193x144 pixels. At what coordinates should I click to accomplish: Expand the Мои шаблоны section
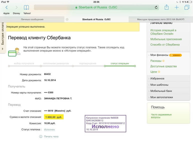(x=168, y=85)
